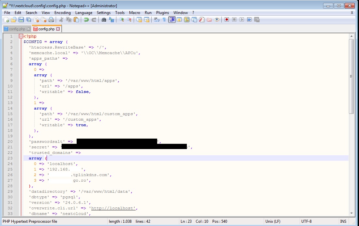Close the inactive blue-icon config.php tab
The height and width of the screenshot is (226, 359).
(28, 29)
